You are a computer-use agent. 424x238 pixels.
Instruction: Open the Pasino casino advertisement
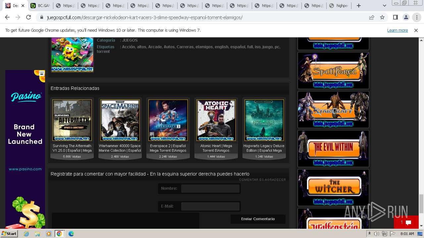coord(25,149)
